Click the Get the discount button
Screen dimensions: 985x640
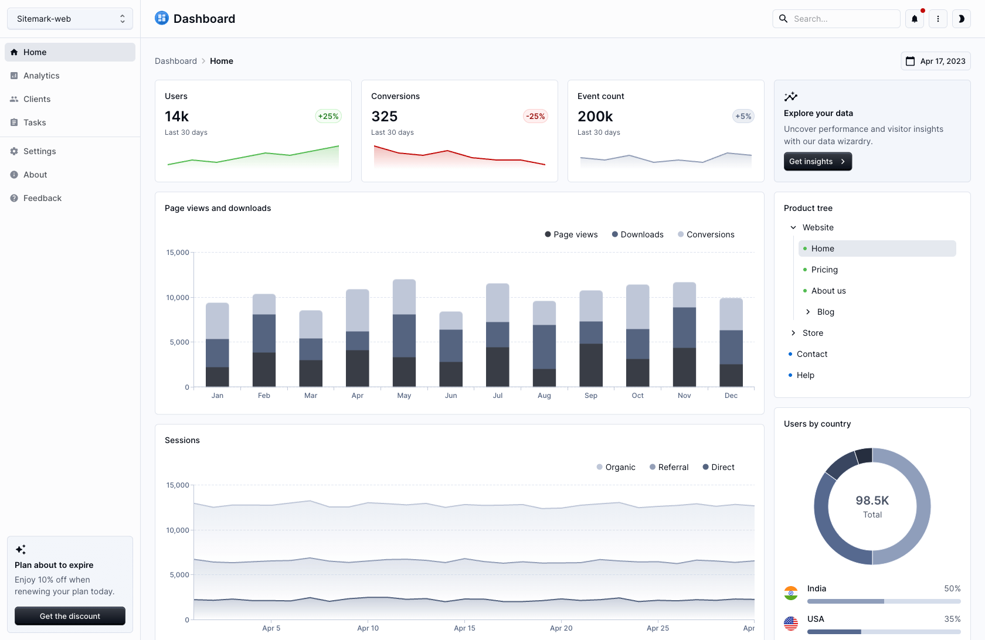(70, 616)
